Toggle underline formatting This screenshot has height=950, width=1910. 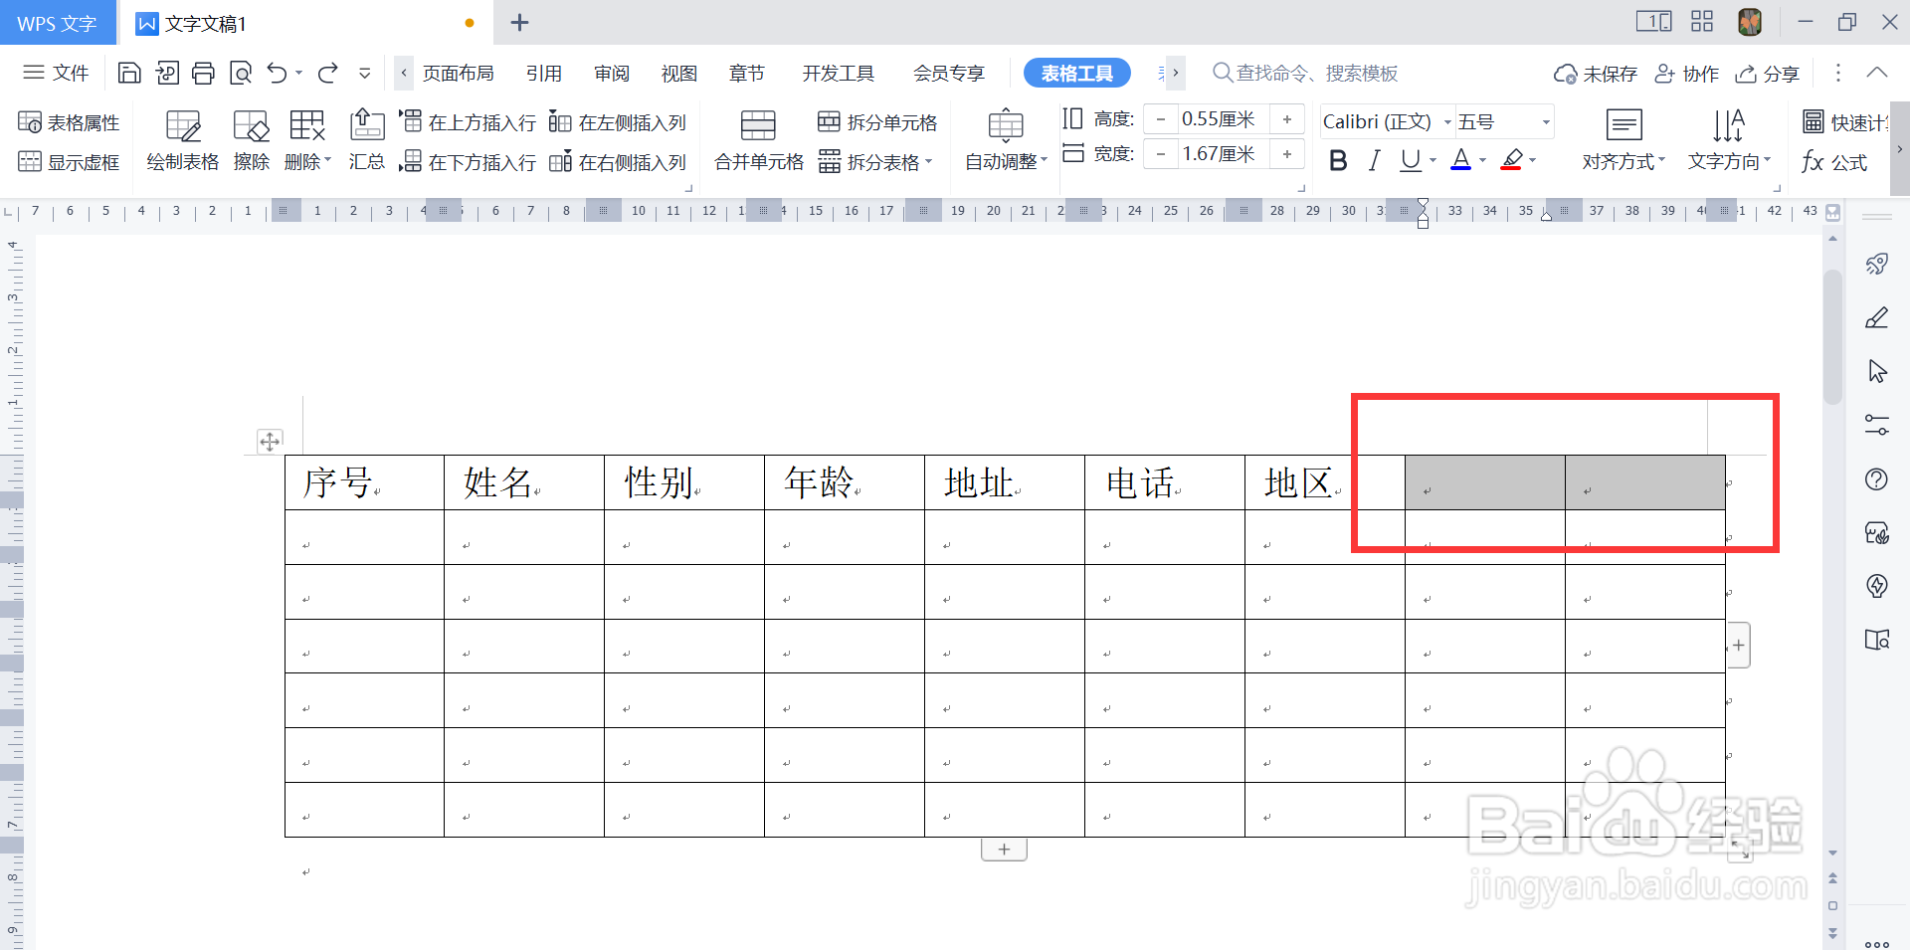[x=1410, y=159]
